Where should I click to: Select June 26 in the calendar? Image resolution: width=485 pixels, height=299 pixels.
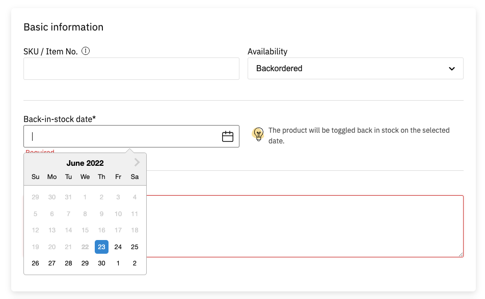[x=35, y=263]
